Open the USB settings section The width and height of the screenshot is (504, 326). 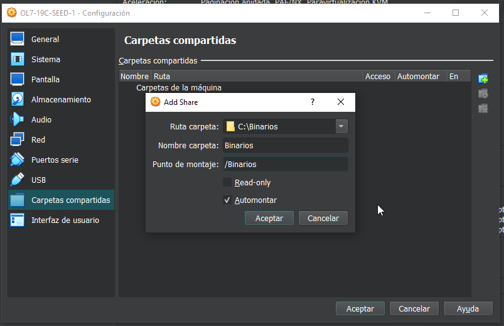pos(38,180)
